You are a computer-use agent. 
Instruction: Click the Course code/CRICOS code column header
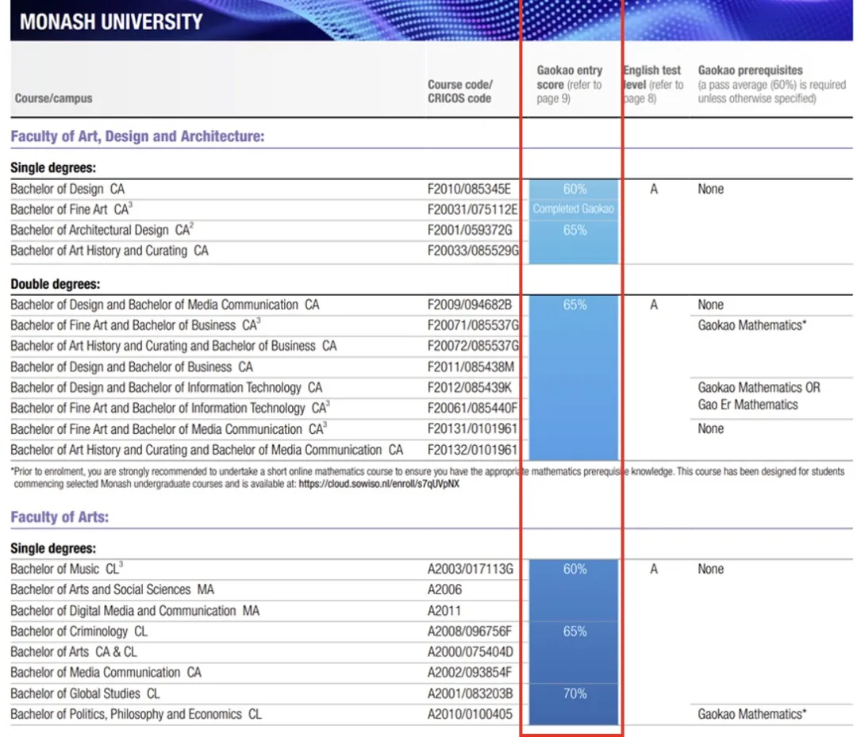pos(459,91)
